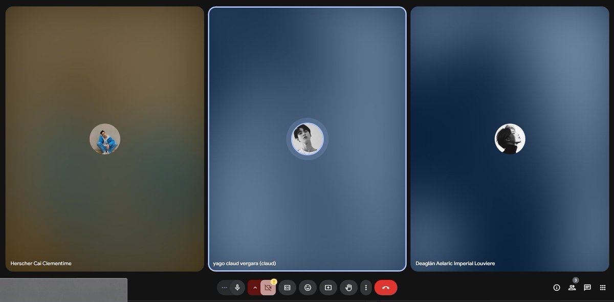Screen dimensions: 614x302
Task: Click yago claud vergara's avatar
Action: click(308, 139)
